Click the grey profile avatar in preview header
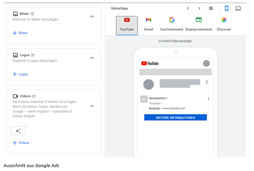254x171 pixels. pyautogui.click(x=206, y=63)
